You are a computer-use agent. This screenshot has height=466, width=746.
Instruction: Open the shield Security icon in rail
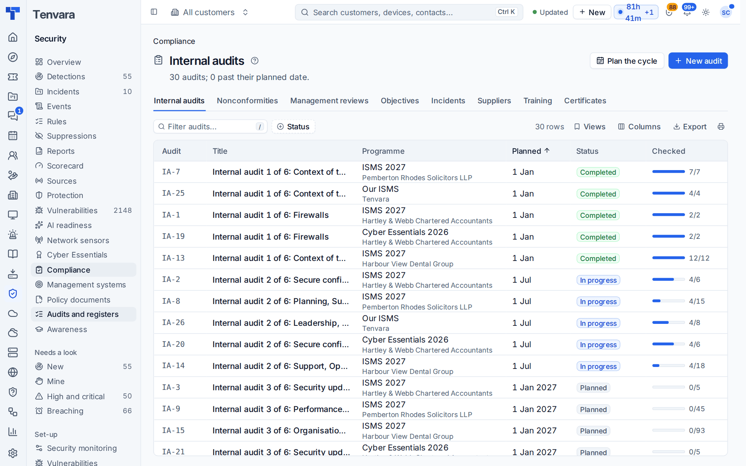[13, 294]
